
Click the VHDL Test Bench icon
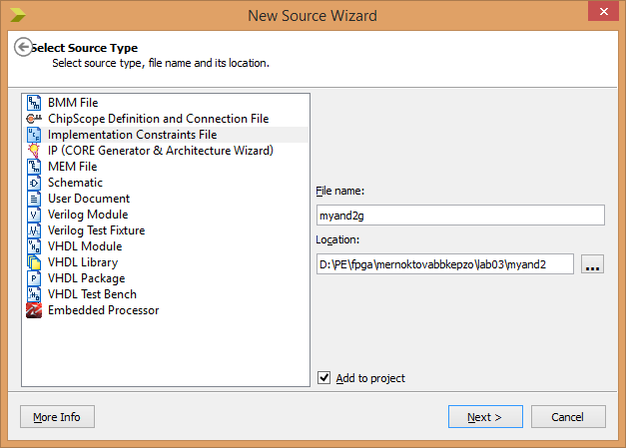click(34, 294)
